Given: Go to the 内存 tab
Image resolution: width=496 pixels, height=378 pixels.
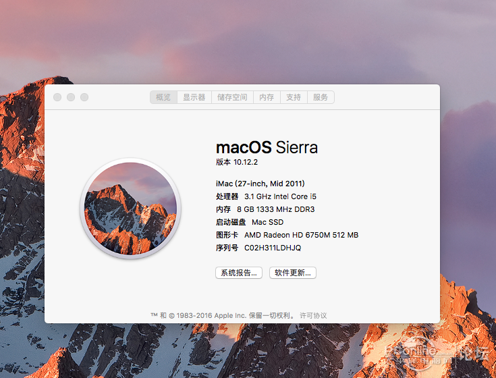Looking at the screenshot, I should 267,97.
